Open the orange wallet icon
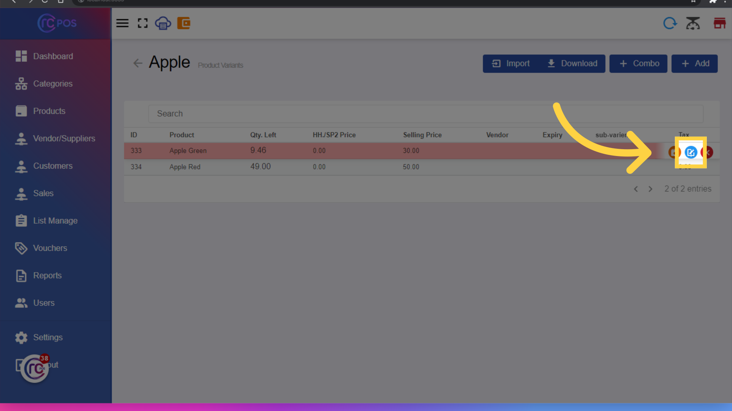This screenshot has width=732, height=411. click(184, 23)
